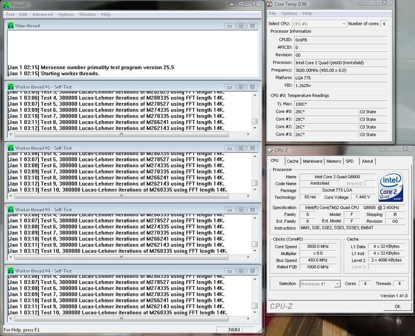415x336 pixels.
Task: Close Worker thread #2 window
Action: pos(252,148)
